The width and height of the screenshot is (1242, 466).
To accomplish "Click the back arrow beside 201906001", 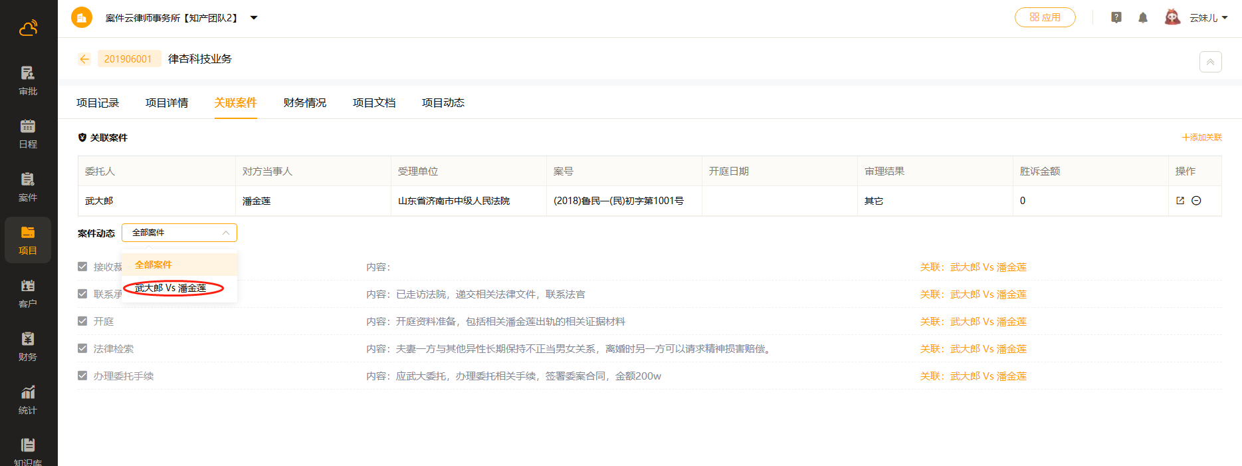I will point(84,59).
